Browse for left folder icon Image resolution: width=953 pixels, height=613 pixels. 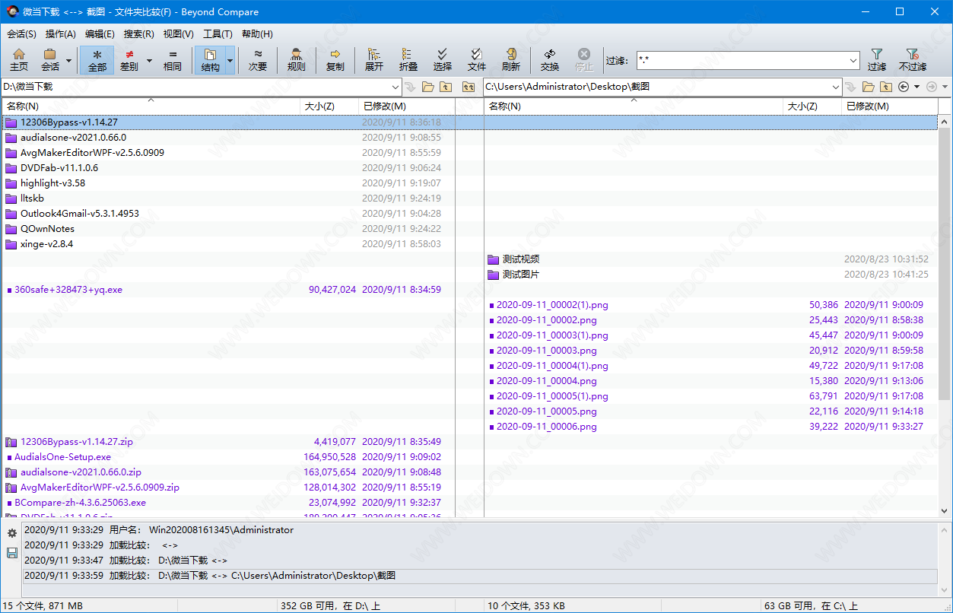pos(428,87)
